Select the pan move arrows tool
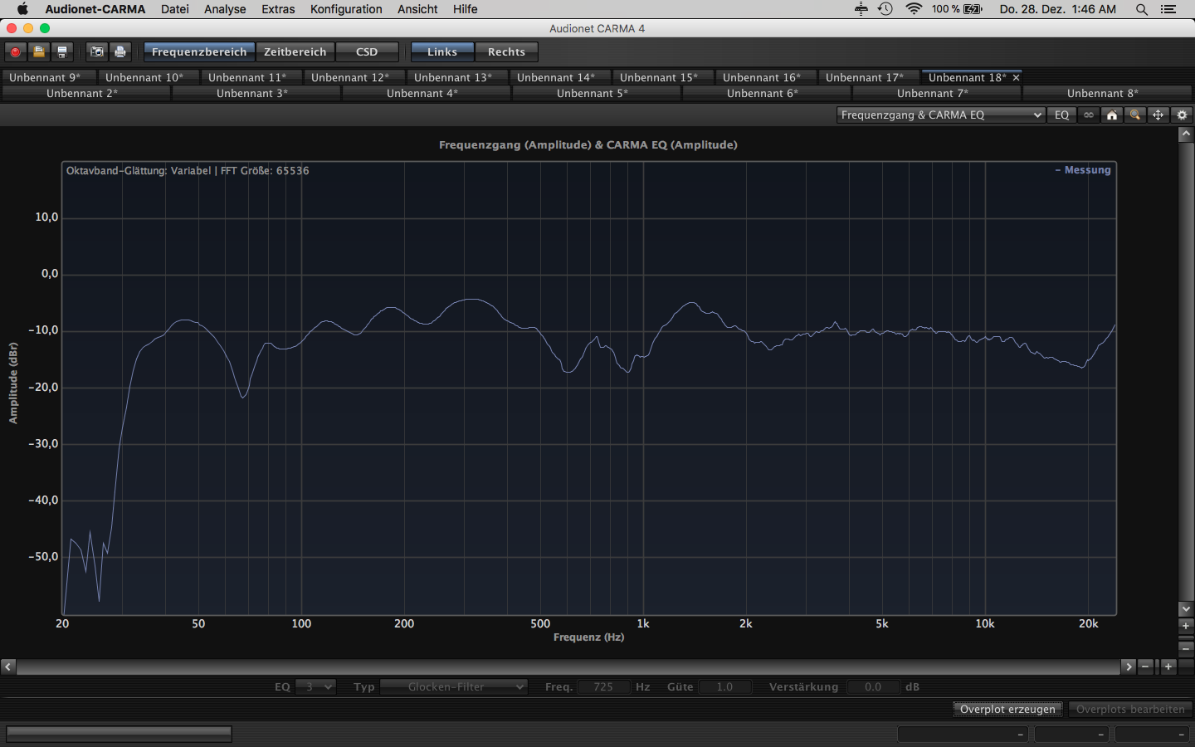Image resolution: width=1195 pixels, height=747 pixels. [1158, 115]
